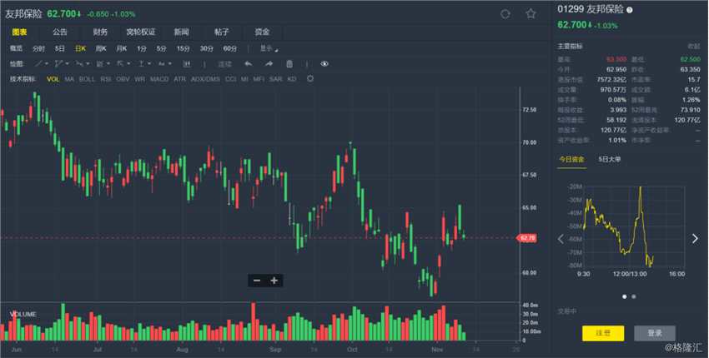Zoom in the chart with the plus button
Image resolution: width=709 pixels, height=358 pixels.
tap(274, 281)
